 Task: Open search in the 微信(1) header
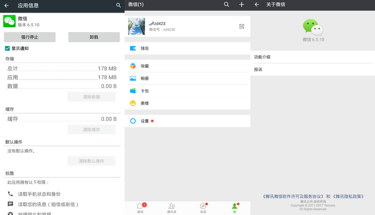pyautogui.click(x=226, y=5)
